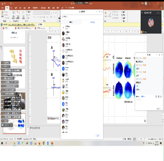Click the Bidelman participant avatar
Image resolution: width=164 pixels, height=161 pixels.
63,68
